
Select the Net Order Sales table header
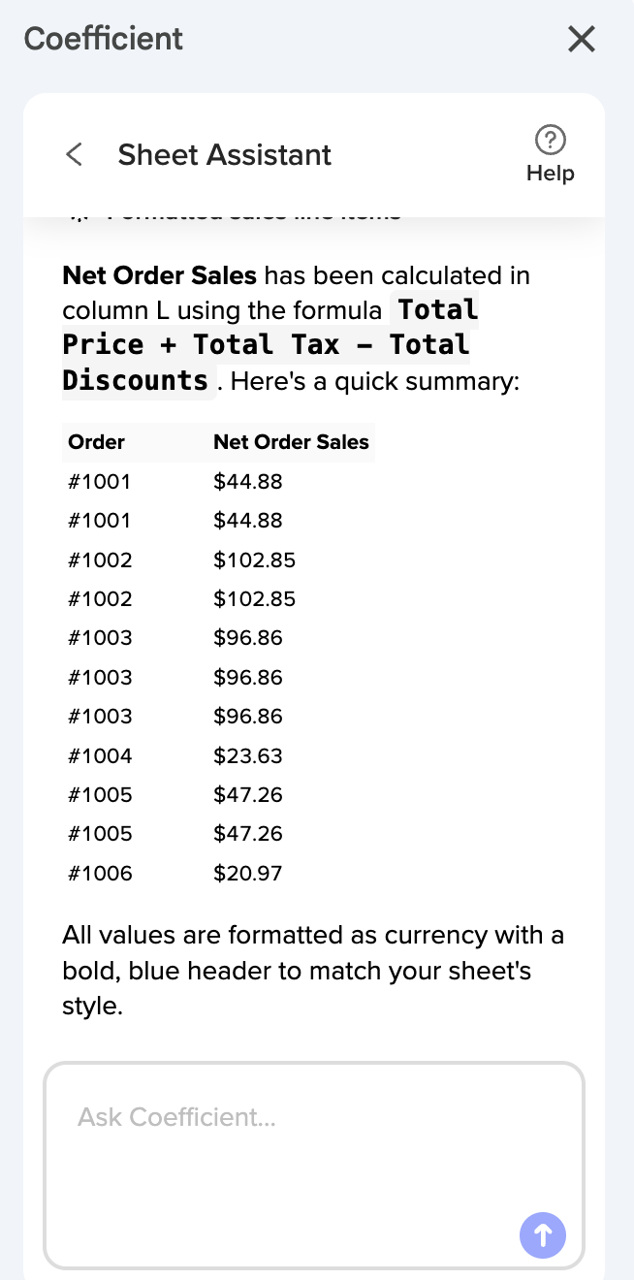coord(291,442)
